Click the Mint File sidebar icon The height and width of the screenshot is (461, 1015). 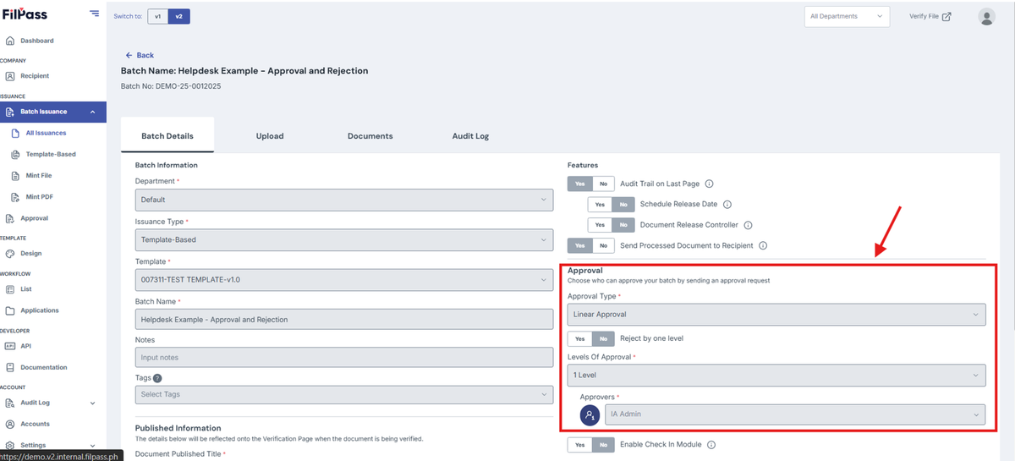(15, 176)
